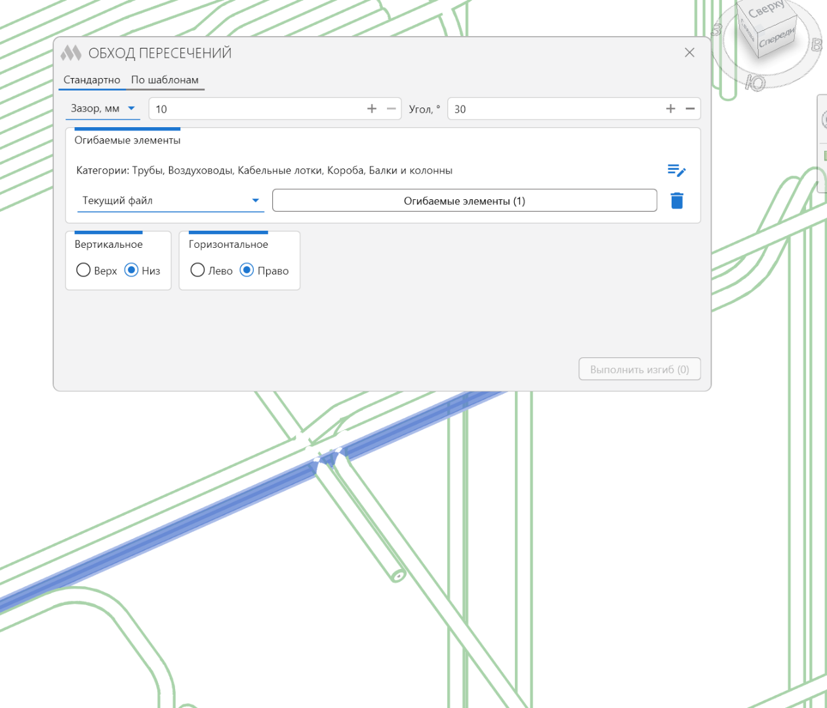
Task: Click the gap value input field
Action: pyautogui.click(x=256, y=109)
